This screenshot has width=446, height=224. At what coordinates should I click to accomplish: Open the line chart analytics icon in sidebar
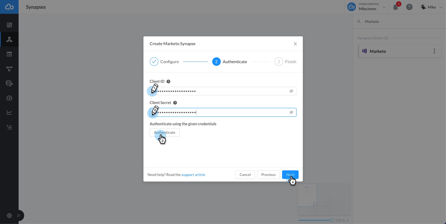(9, 113)
